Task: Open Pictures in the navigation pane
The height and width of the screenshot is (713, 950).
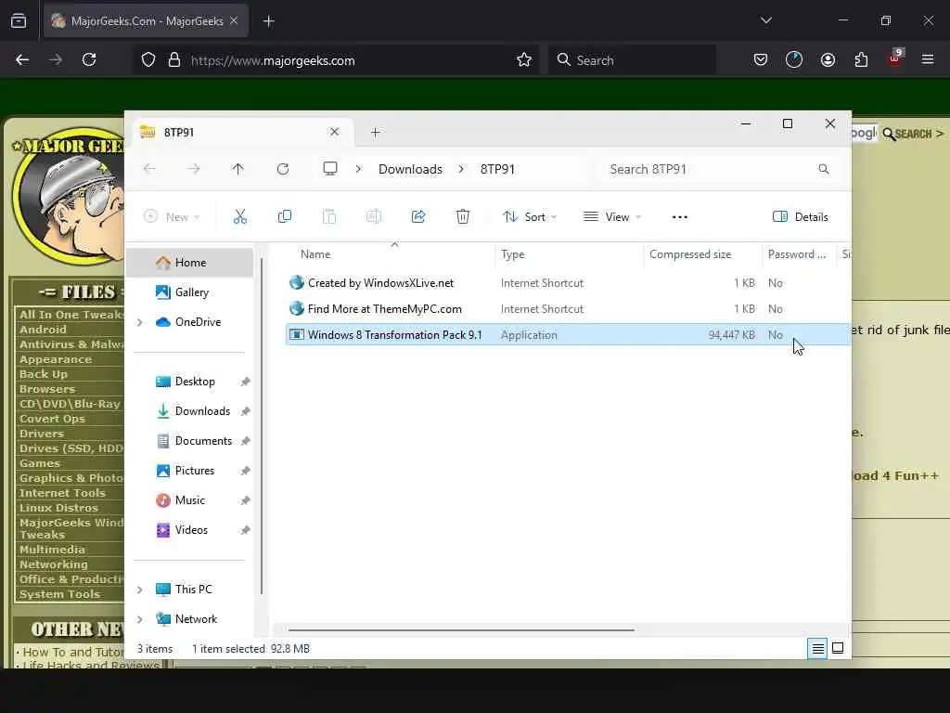Action: [x=189, y=471]
